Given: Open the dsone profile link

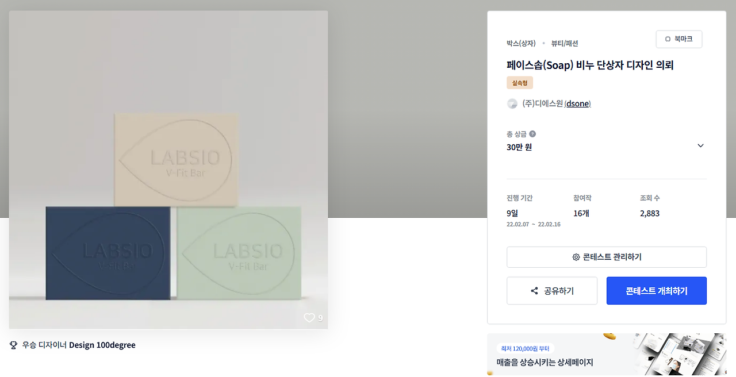Looking at the screenshot, I should point(577,104).
